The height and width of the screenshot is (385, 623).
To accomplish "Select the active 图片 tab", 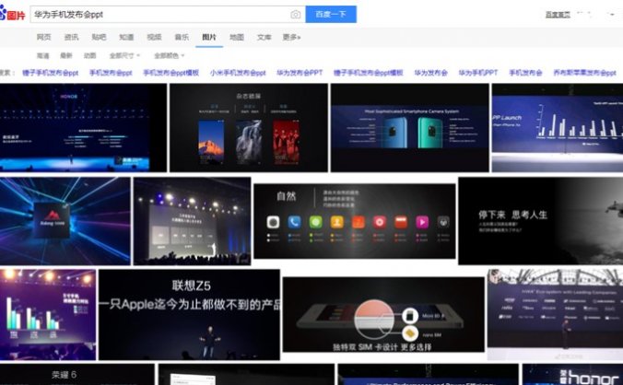I will click(x=209, y=37).
